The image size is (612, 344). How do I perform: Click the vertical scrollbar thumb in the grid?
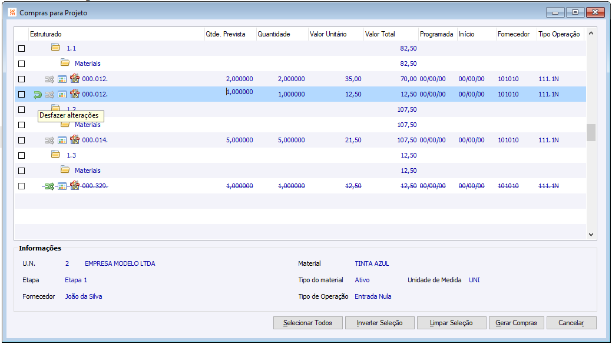pyautogui.click(x=591, y=132)
